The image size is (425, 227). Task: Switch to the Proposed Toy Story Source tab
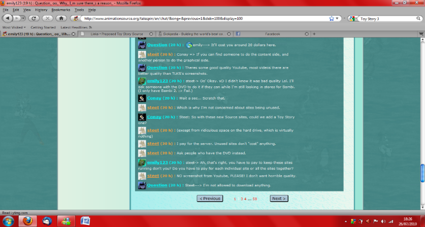[117, 34]
